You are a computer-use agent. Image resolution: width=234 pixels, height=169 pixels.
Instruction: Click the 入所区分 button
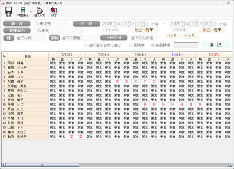click(x=114, y=38)
